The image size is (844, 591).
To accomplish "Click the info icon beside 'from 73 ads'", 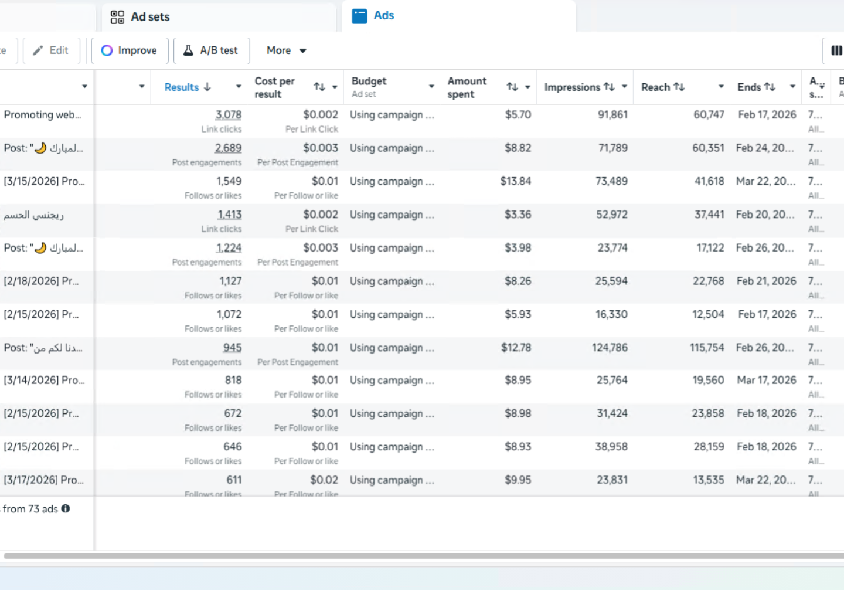I will pos(66,508).
